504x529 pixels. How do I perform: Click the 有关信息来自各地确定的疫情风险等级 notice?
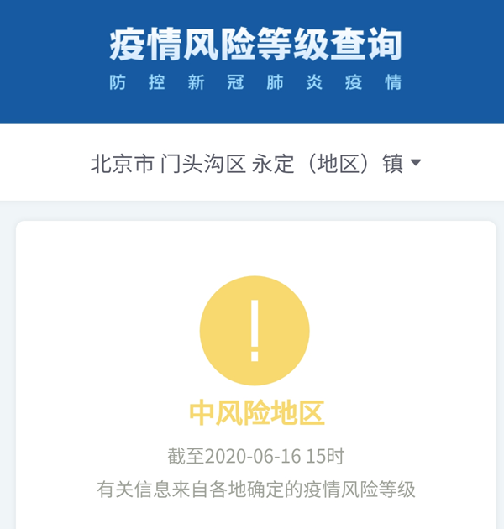256,490
